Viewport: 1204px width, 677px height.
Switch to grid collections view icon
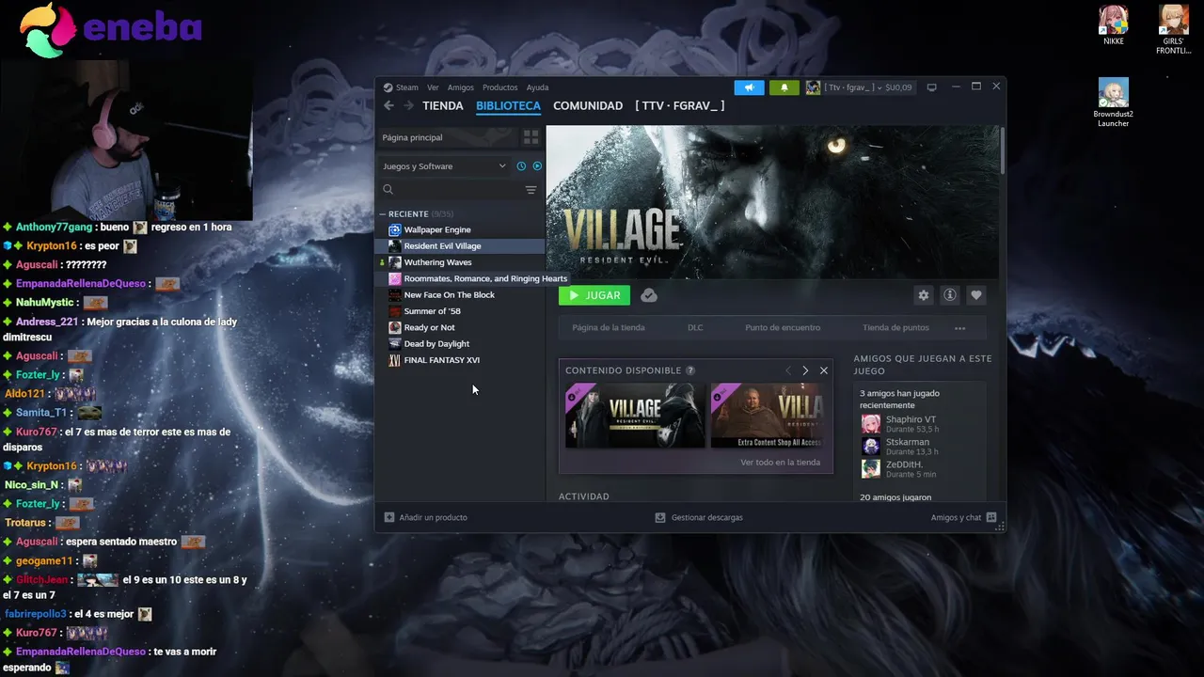point(531,137)
